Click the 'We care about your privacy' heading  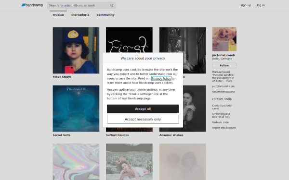click(143, 58)
